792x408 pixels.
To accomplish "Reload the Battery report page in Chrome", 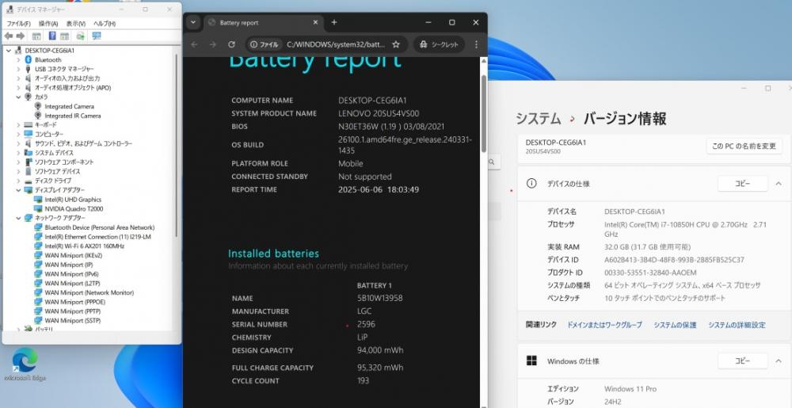I will [231, 44].
